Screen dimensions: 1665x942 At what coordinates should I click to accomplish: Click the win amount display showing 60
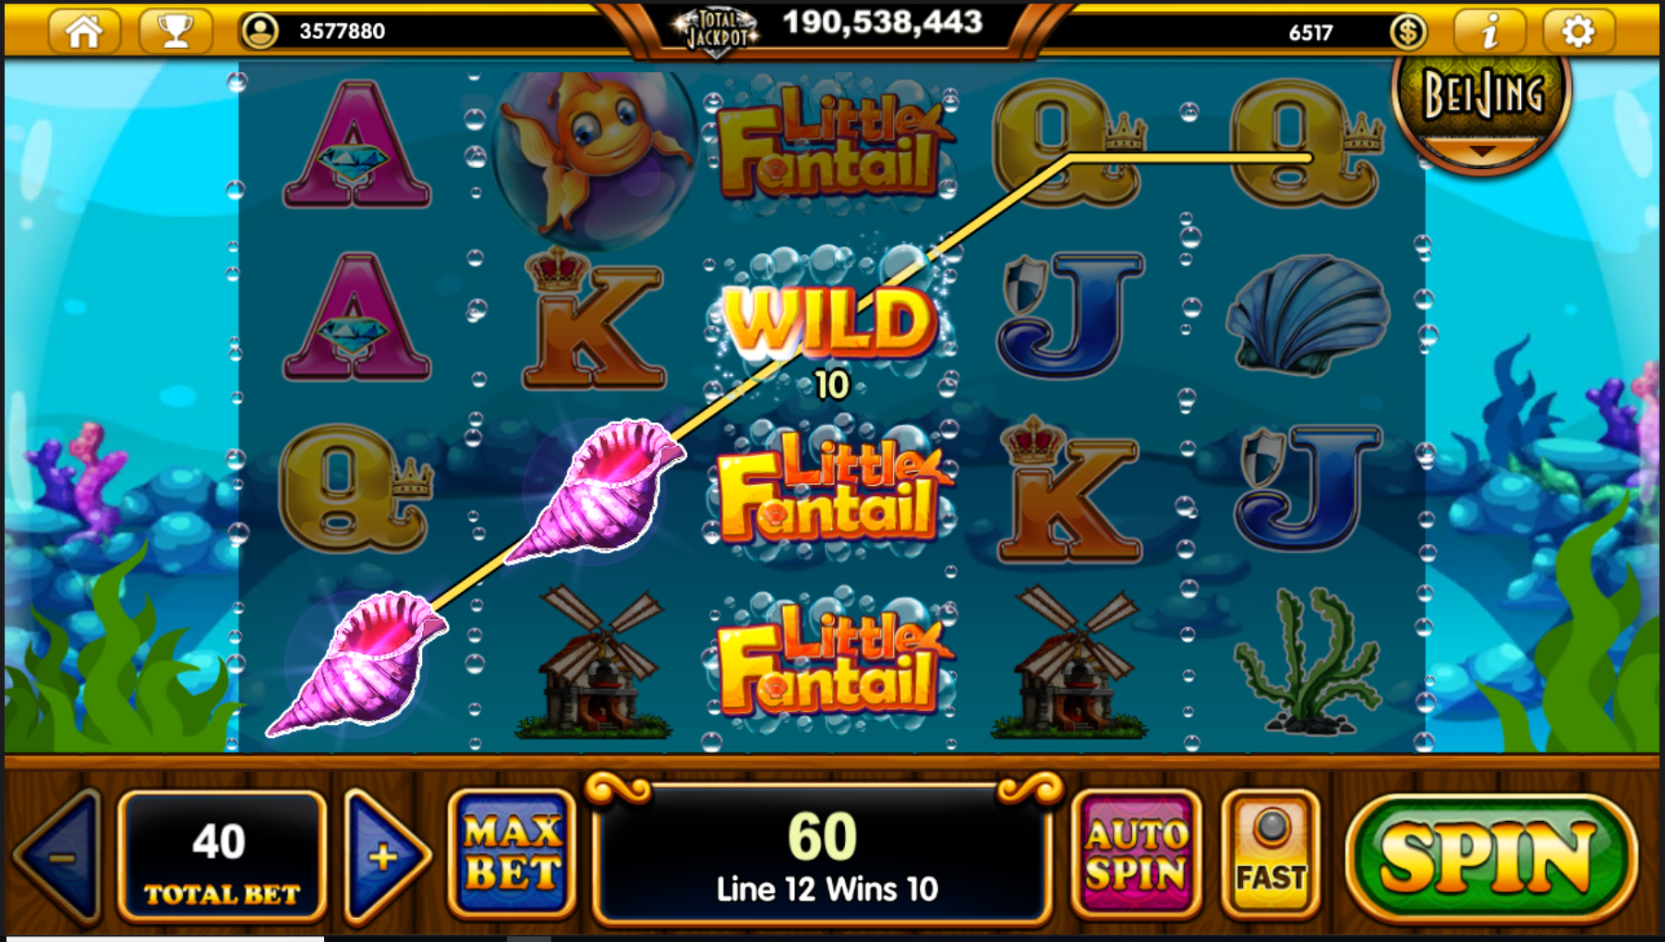click(x=823, y=855)
